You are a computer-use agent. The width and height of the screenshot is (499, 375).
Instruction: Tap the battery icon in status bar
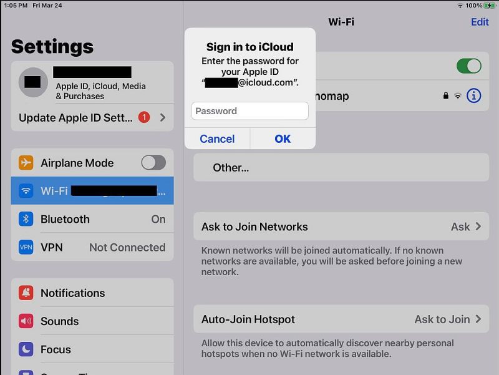489,6
